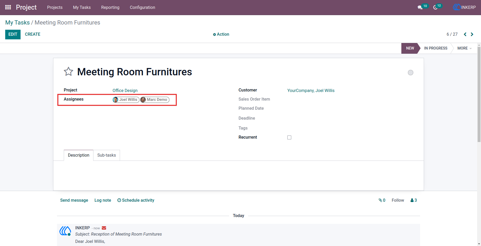The height and width of the screenshot is (246, 481).
Task: Click the INKERP user logo
Action: 457,7
